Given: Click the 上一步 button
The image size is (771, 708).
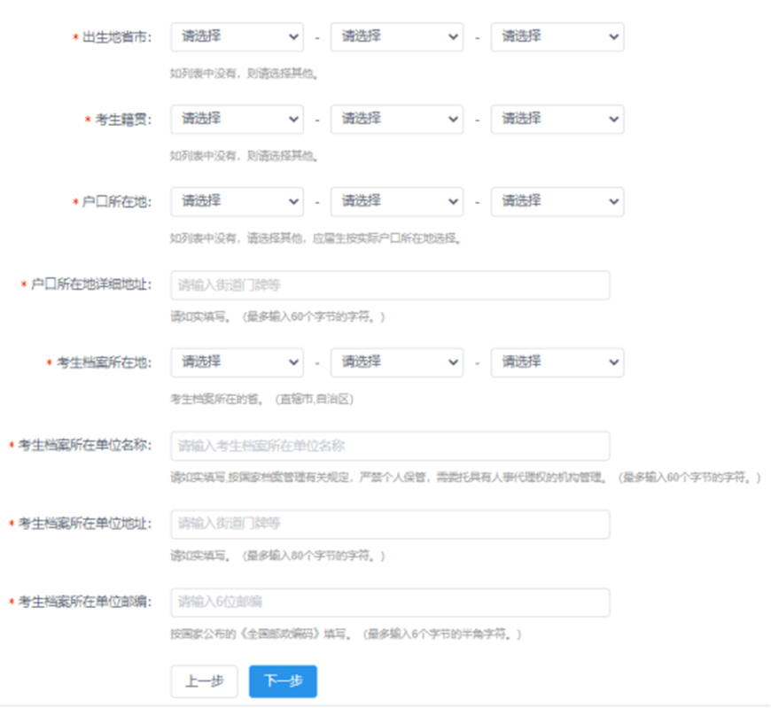Looking at the screenshot, I should (204, 681).
